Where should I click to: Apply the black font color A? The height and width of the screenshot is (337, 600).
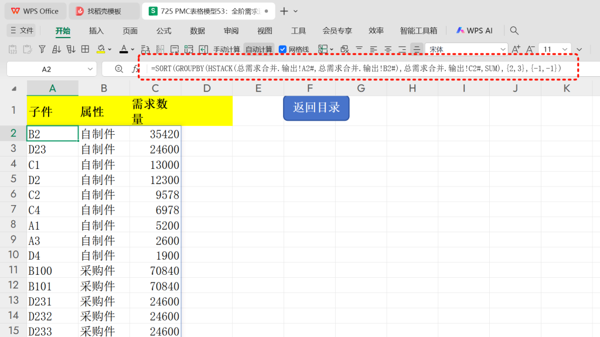[124, 49]
